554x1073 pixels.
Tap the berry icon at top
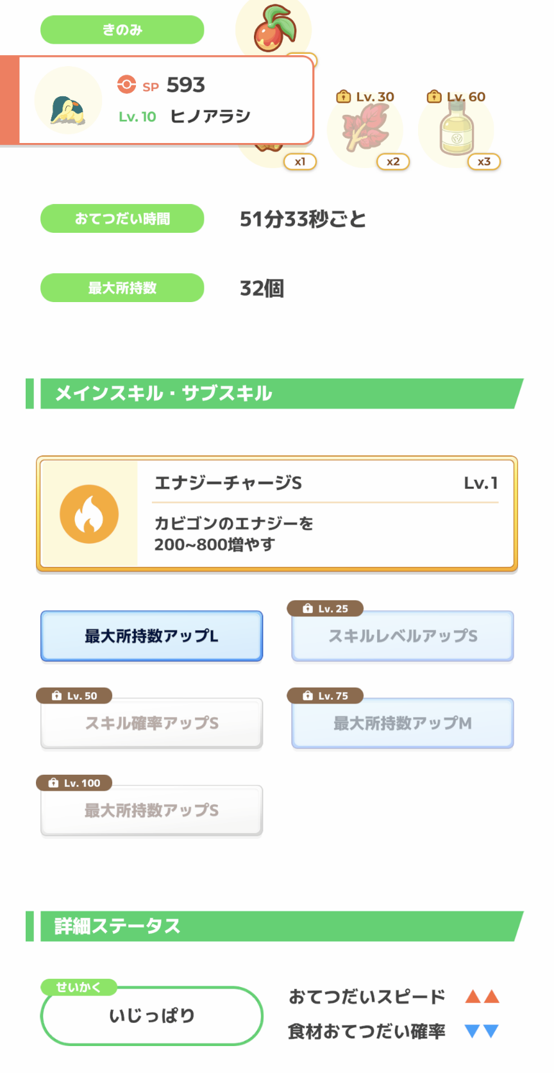point(275,29)
